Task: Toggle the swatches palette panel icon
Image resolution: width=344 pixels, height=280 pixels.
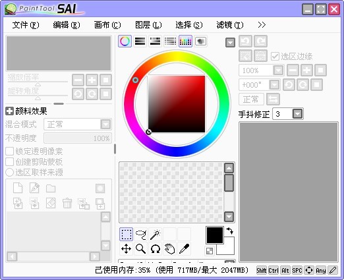Action: pyautogui.click(x=186, y=41)
